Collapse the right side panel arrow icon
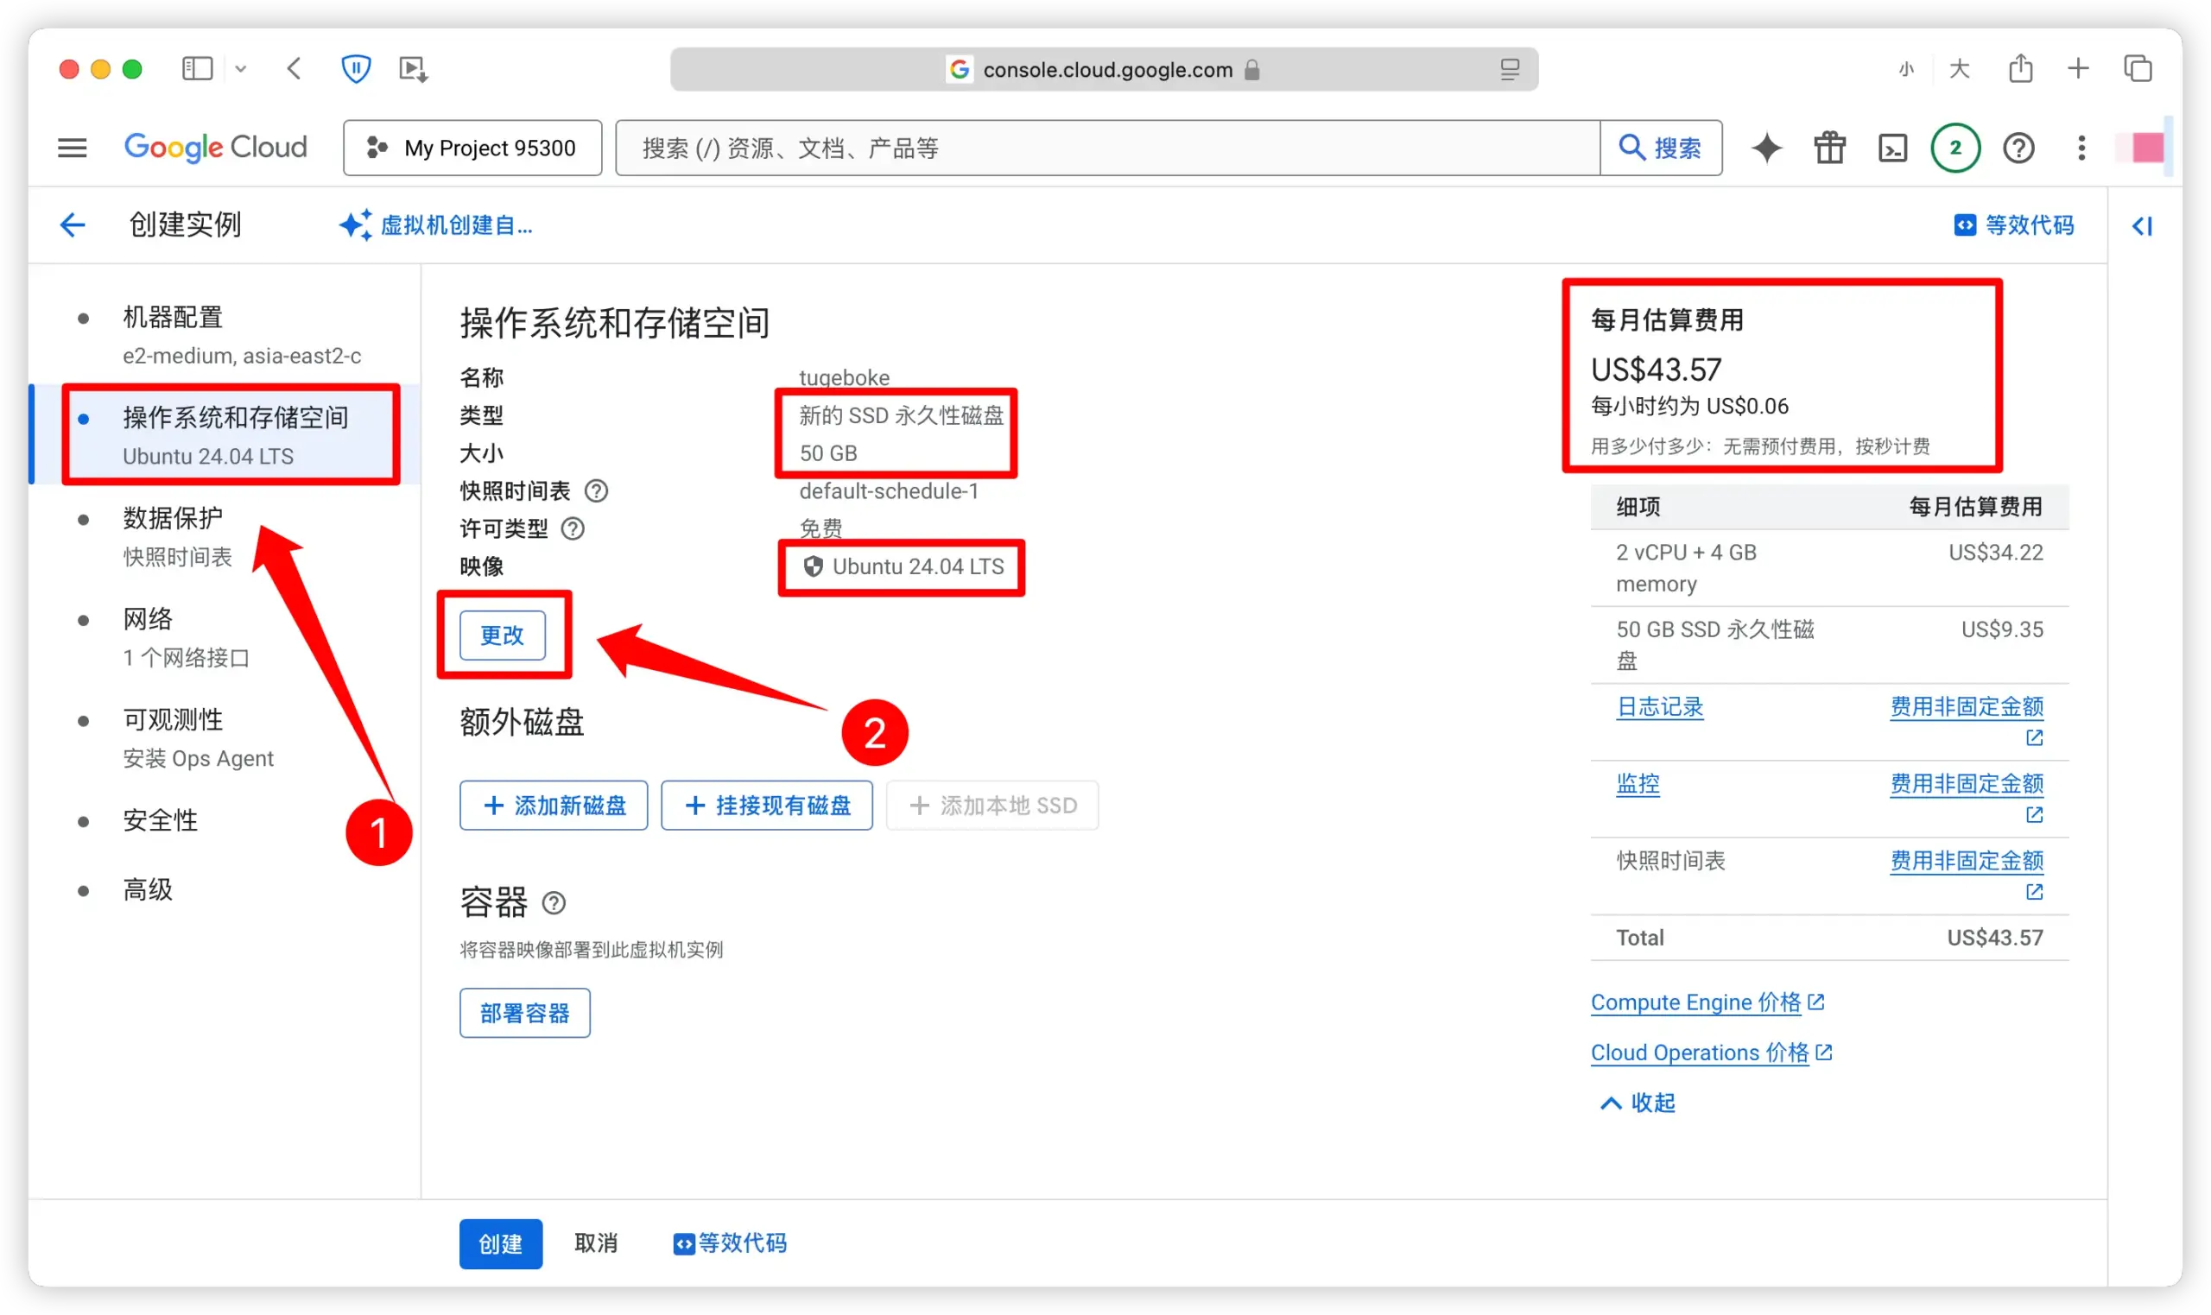Viewport: 2211px width, 1315px height. pyautogui.click(x=2142, y=226)
